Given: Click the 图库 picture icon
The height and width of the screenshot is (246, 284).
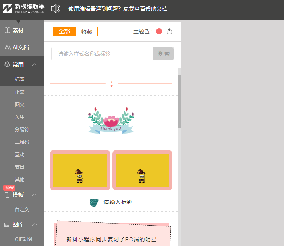Looking at the screenshot, I should click(7, 224).
